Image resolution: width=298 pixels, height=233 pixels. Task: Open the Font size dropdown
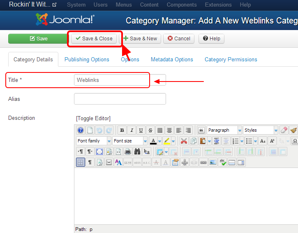point(130,141)
